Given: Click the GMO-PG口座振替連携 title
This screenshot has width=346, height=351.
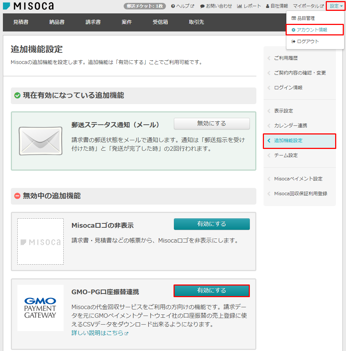Looking at the screenshot, I should [105, 292].
